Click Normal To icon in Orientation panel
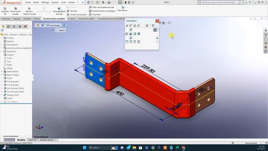The height and width of the screenshot is (151, 268). point(157,38)
